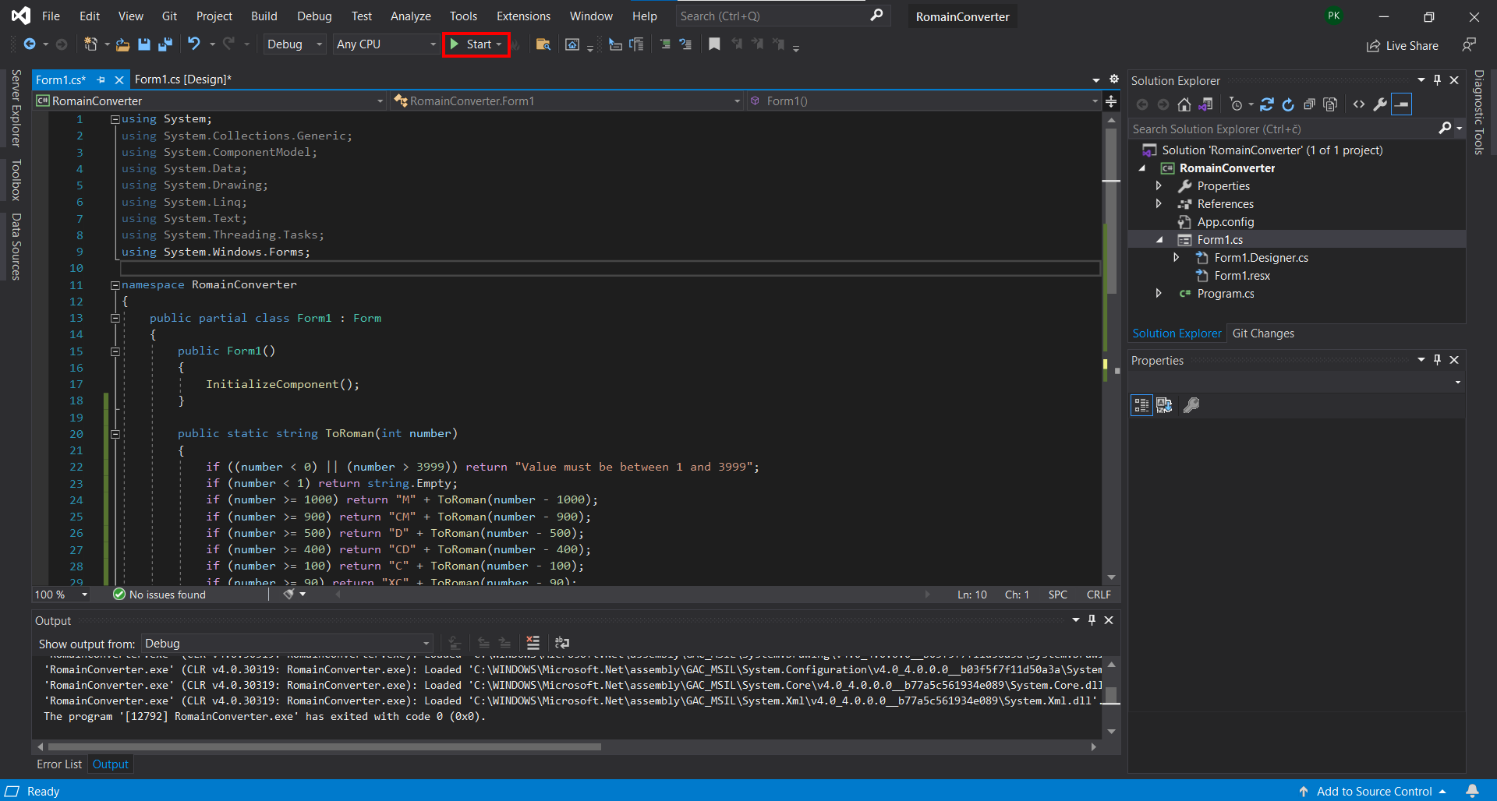Open Properties wrench icon in Solution Explorer toolbar
The image size is (1497, 801).
pos(1379,104)
